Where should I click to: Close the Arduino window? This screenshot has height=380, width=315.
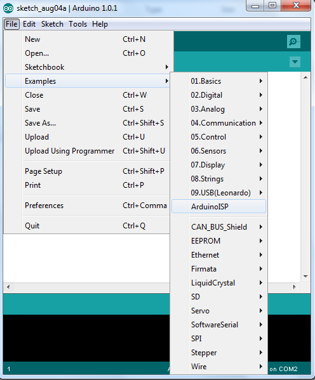(296, 6)
